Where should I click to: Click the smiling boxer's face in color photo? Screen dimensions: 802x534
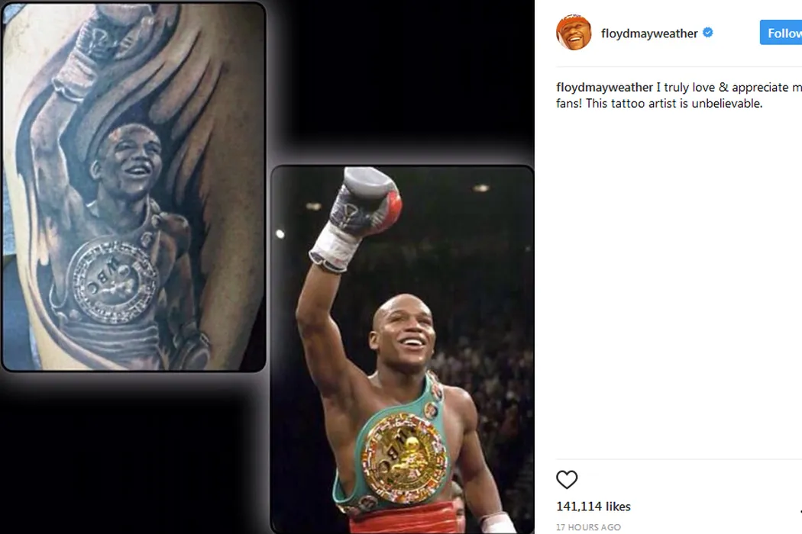(x=405, y=332)
